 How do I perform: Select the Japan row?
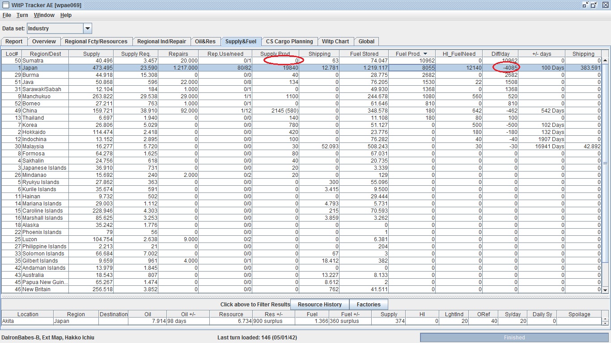click(301, 68)
